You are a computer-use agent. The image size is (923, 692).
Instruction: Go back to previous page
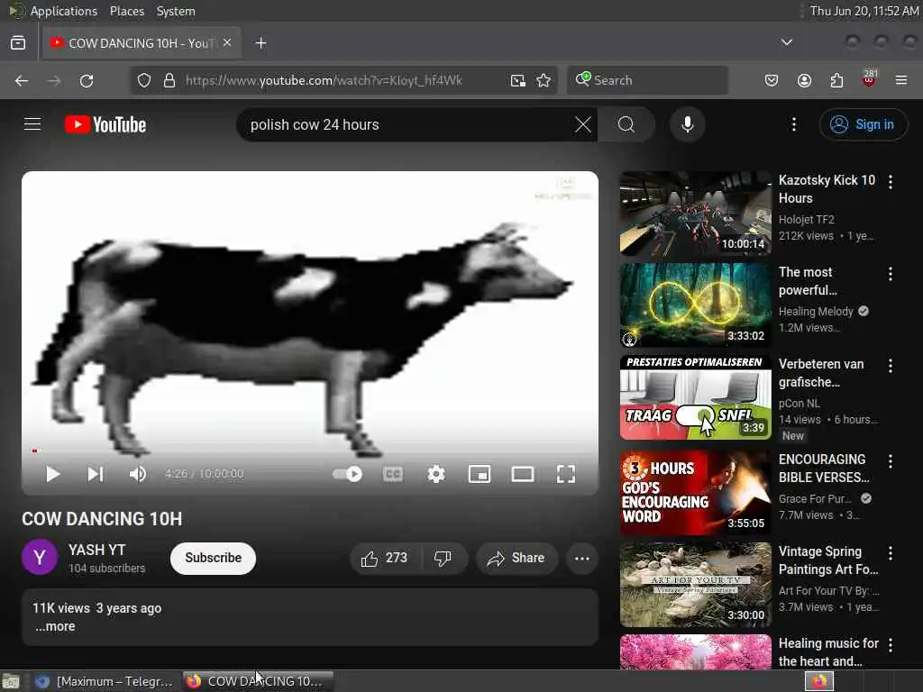(22, 80)
